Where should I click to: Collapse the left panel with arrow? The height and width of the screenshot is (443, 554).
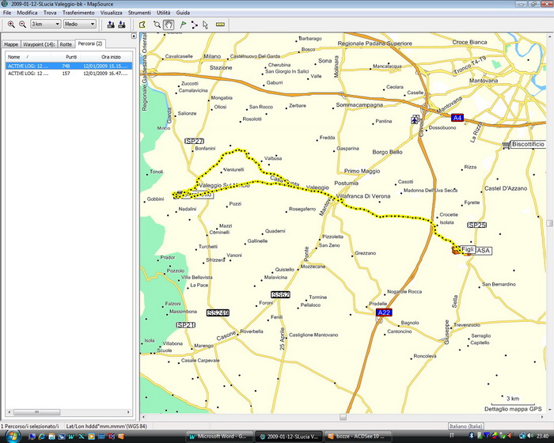point(134,36)
